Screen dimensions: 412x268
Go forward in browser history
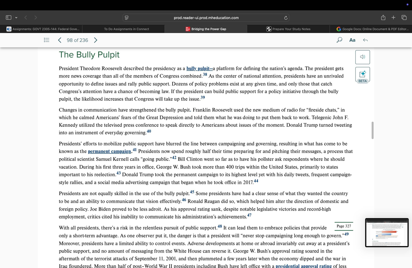(x=35, y=18)
